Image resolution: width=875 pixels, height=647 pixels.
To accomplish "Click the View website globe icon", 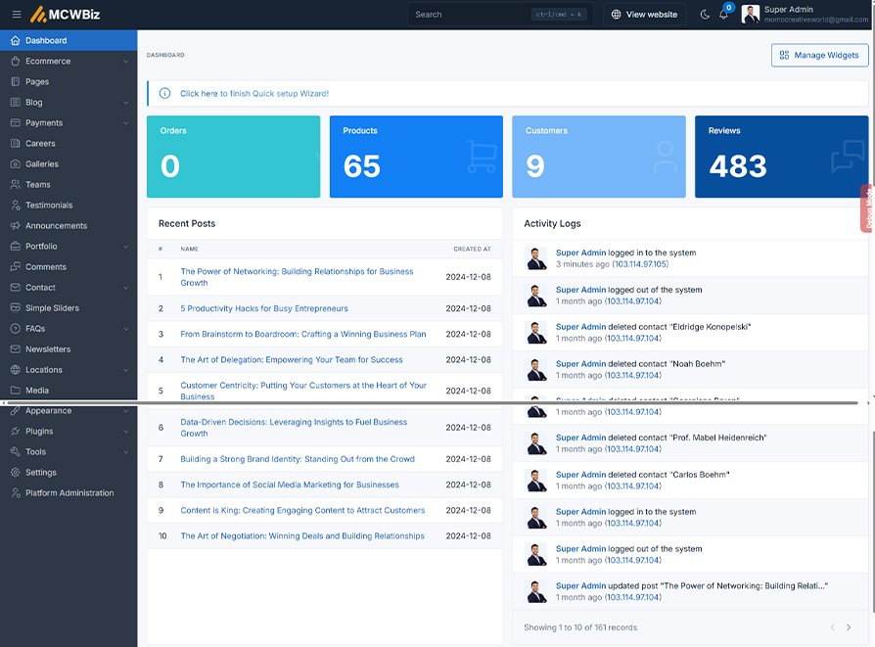I will click(x=617, y=15).
